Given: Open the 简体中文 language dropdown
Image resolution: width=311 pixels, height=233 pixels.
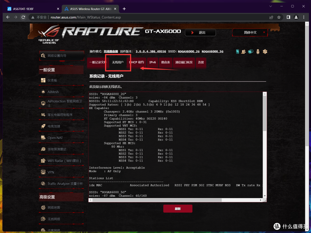Looking at the screenshot, I should coord(250,33).
